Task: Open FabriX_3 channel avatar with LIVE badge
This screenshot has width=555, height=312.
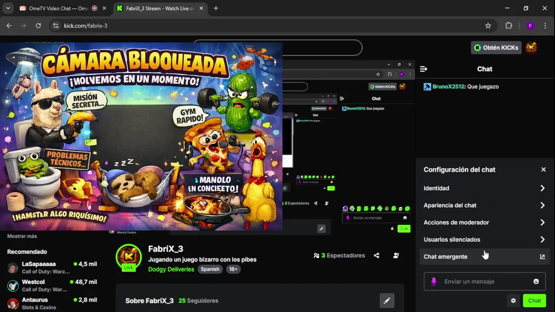Action: 129,257
